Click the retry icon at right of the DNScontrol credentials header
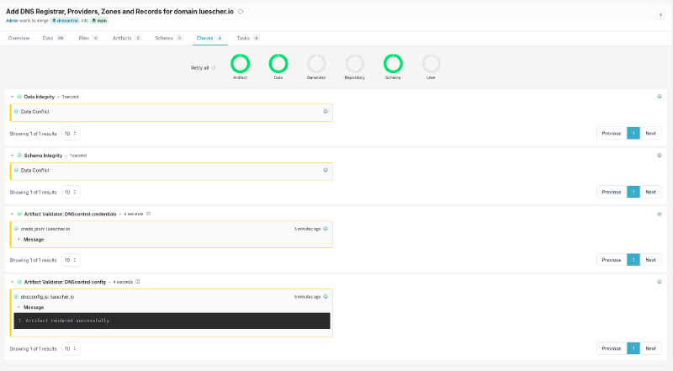Viewport: 673px width, 371px height. pos(660,214)
